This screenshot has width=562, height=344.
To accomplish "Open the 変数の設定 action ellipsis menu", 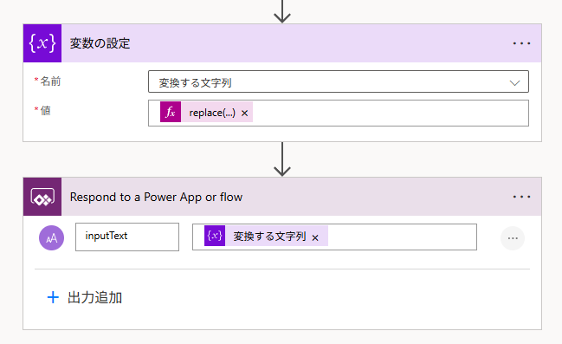I will pyautogui.click(x=521, y=43).
